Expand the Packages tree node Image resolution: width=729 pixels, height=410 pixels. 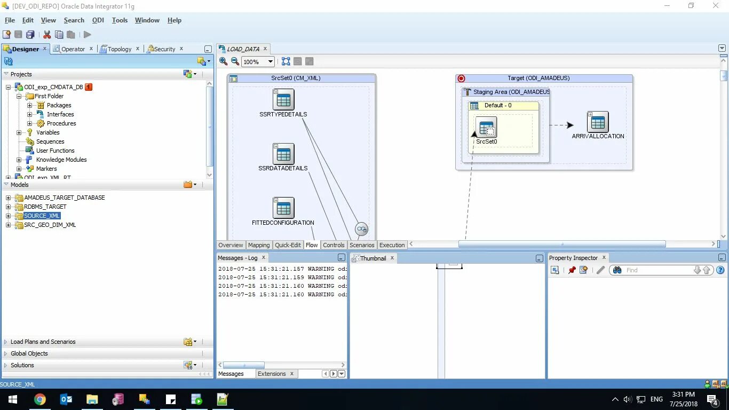click(x=30, y=105)
